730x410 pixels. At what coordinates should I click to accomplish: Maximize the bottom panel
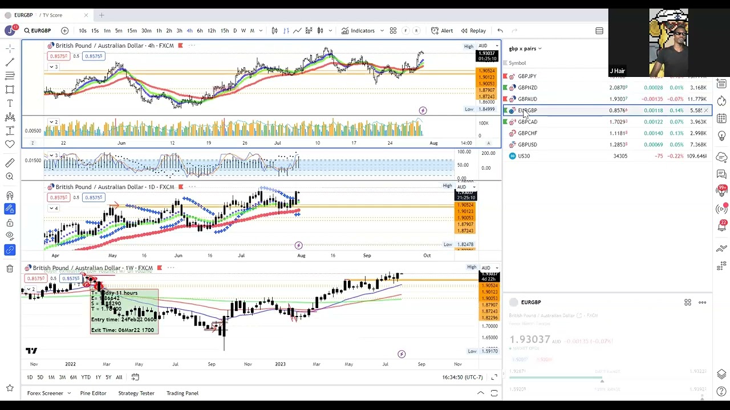[x=494, y=393]
